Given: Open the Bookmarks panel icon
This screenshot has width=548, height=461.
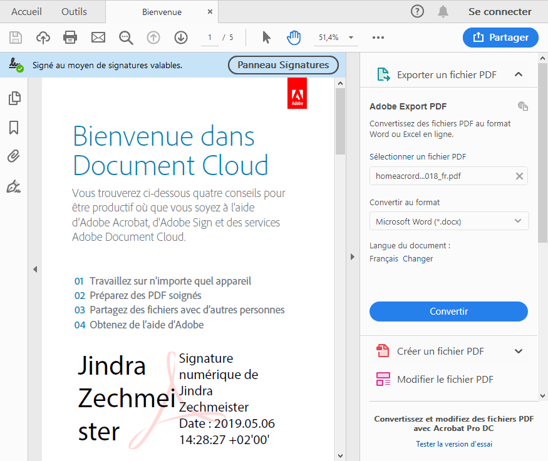Looking at the screenshot, I should 14,128.
